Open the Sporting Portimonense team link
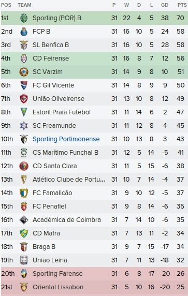The height and width of the screenshot is (296, 188). 66,139
